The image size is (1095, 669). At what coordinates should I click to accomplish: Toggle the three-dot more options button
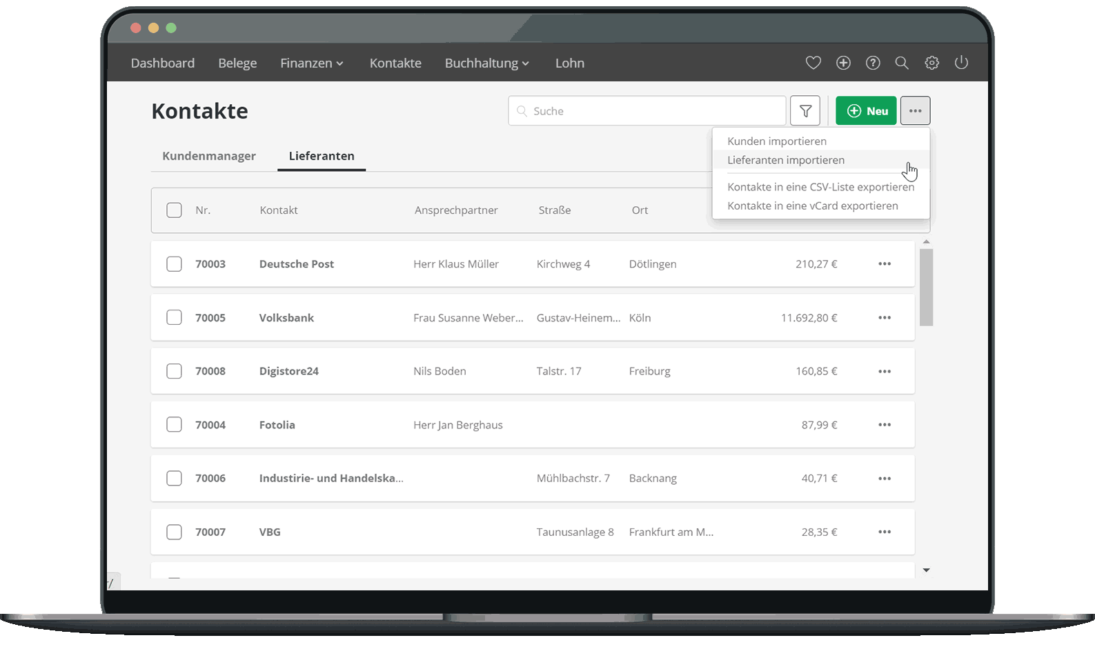coord(915,111)
